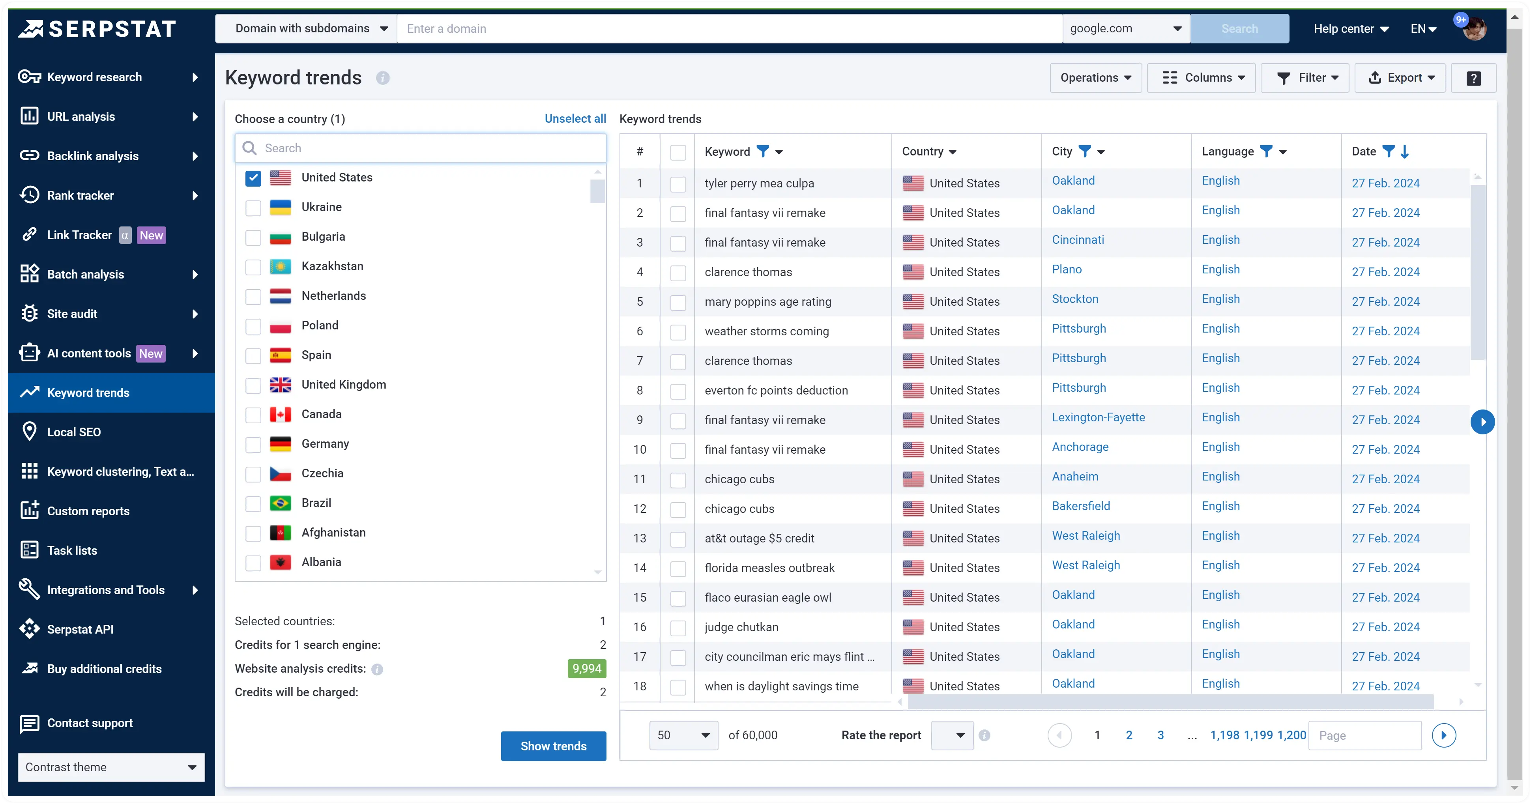The image size is (1531, 804).
Task: Open the Domain with subdomains dropdown
Action: click(x=306, y=28)
